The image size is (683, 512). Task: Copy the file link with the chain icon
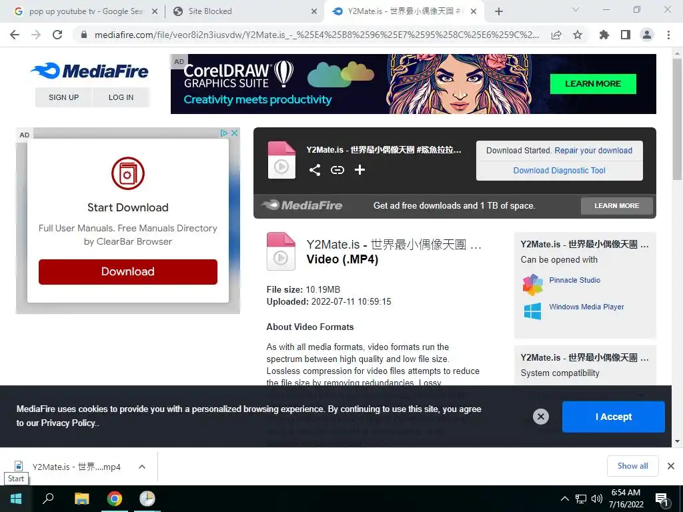click(x=337, y=170)
